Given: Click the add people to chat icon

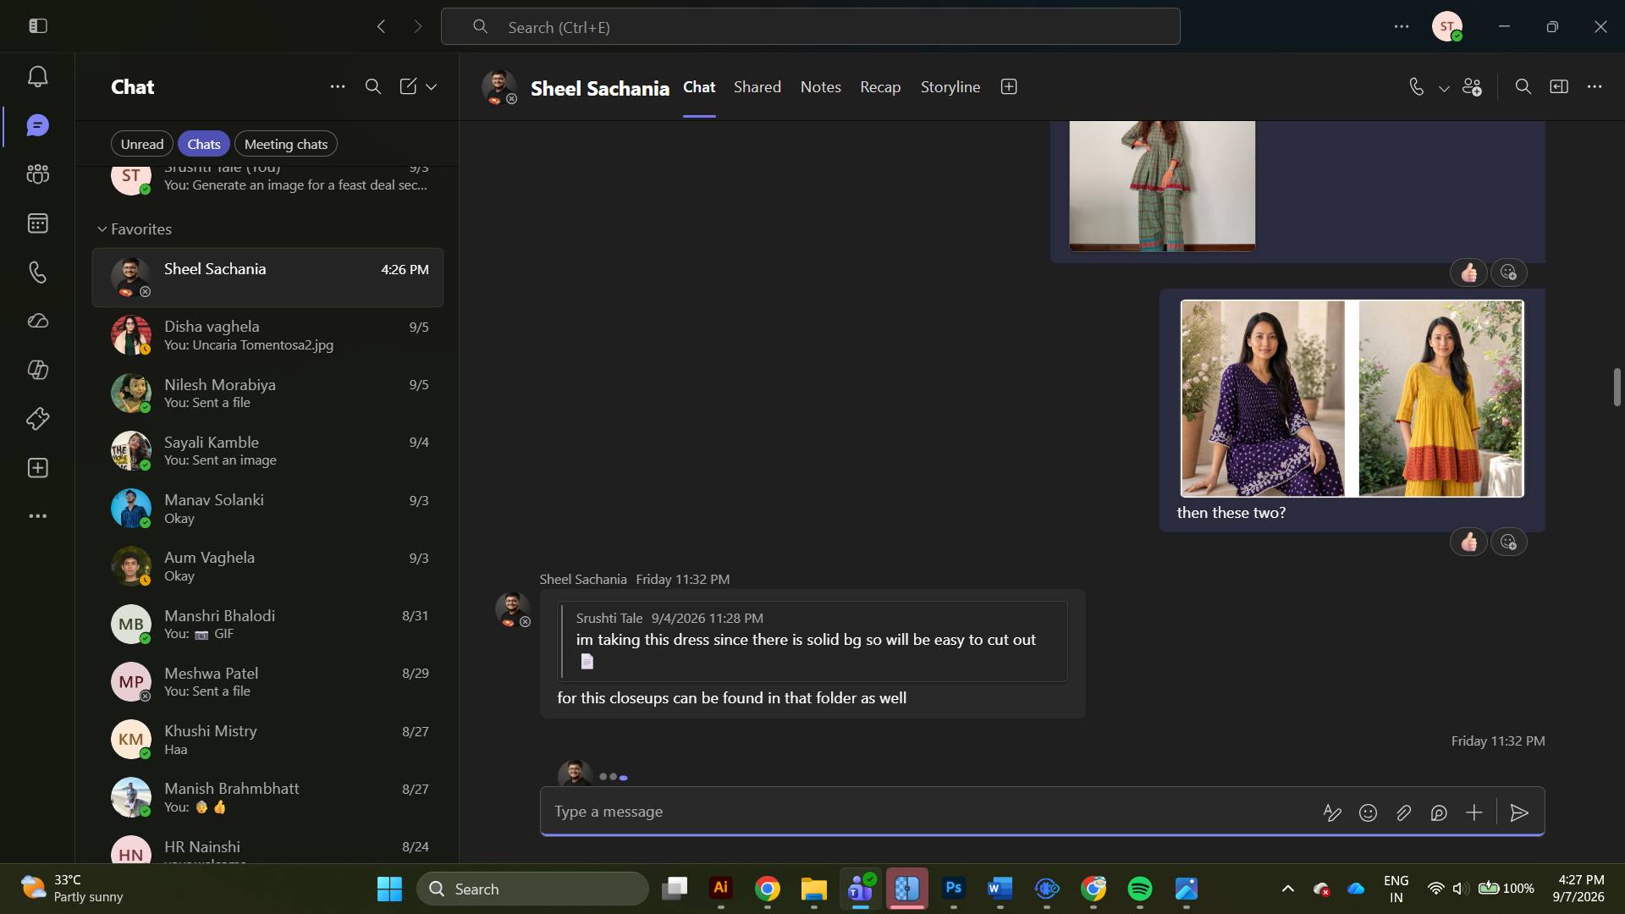Looking at the screenshot, I should point(1472,87).
